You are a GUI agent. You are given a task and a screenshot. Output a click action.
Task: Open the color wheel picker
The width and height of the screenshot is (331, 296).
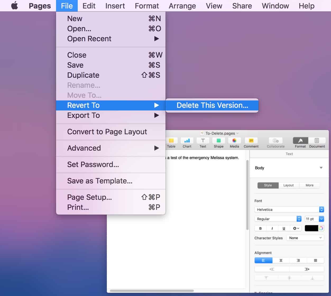click(321, 228)
